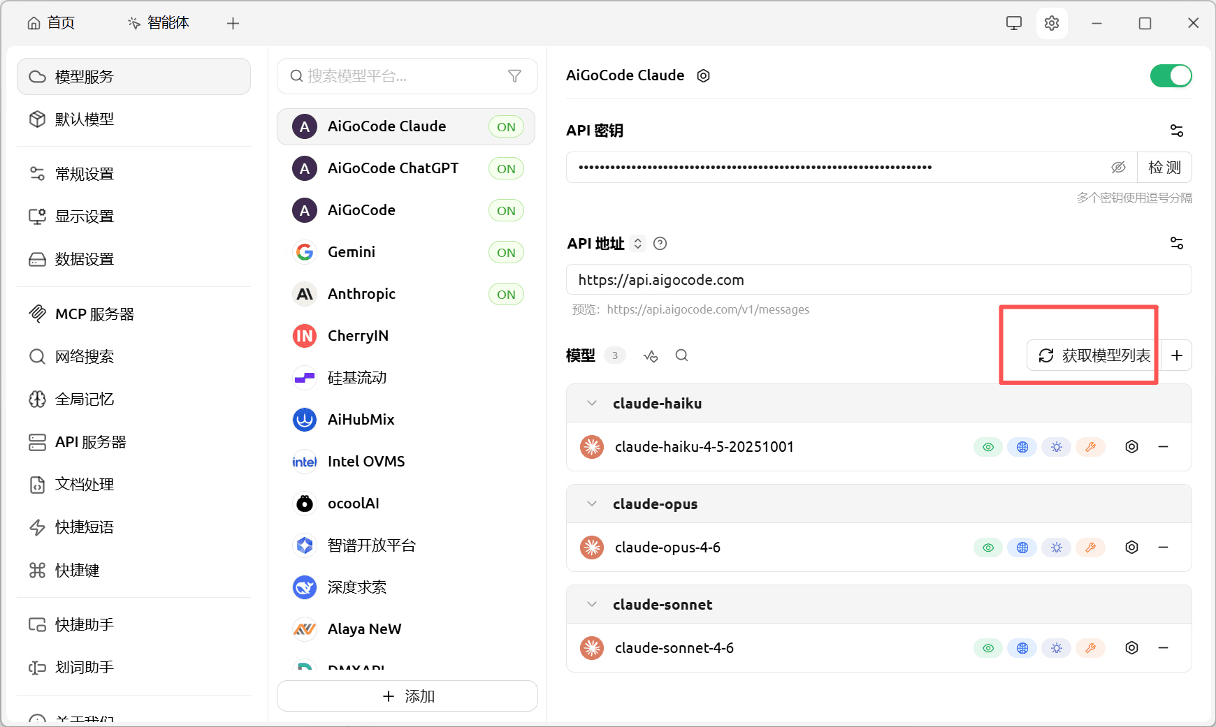This screenshot has width=1216, height=727.
Task: Select the ocoolAI provider
Action: point(406,504)
